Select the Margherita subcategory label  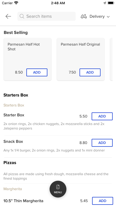click(13, 189)
